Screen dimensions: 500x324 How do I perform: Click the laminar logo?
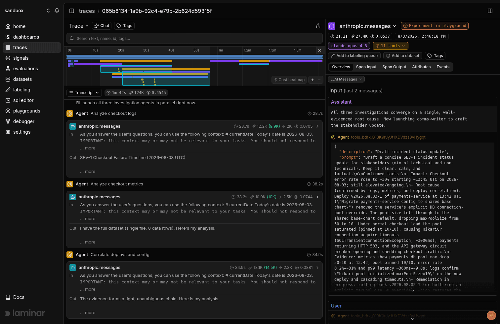25,313
